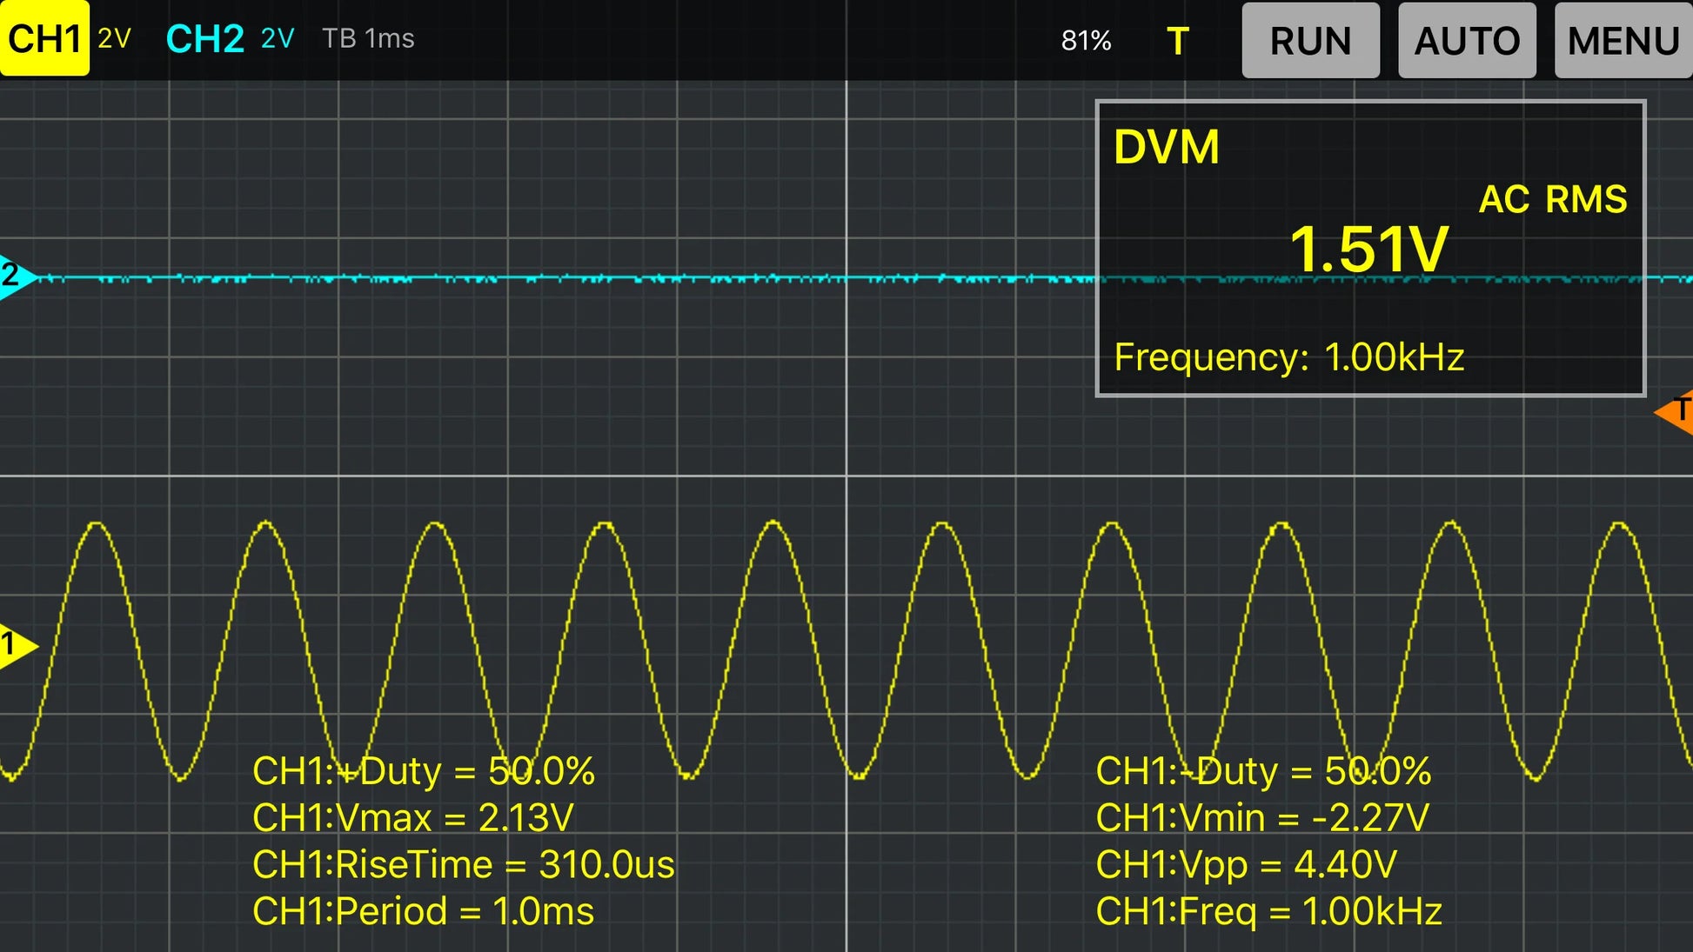Screen dimensions: 1693x952
Task: Select the CH1:RiseTime measurement readout
Action: (463, 864)
